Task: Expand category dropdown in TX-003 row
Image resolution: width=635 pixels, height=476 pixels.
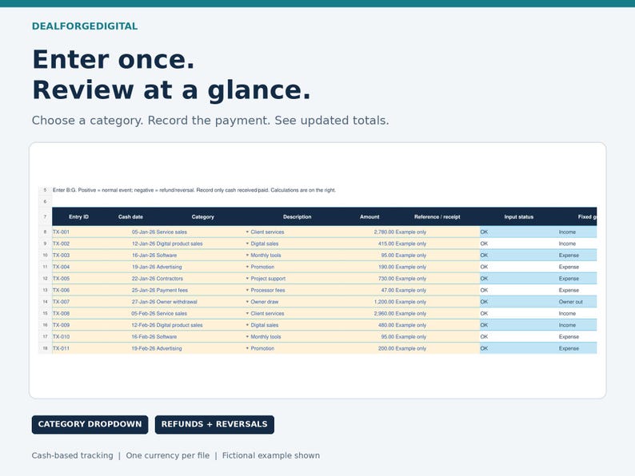Action: [247, 256]
